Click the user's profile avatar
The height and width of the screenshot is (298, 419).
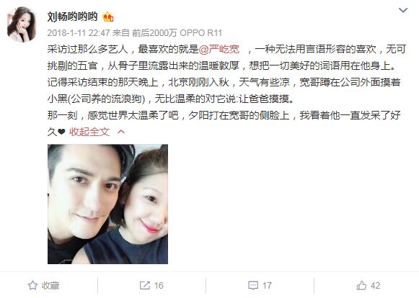pos(22,24)
